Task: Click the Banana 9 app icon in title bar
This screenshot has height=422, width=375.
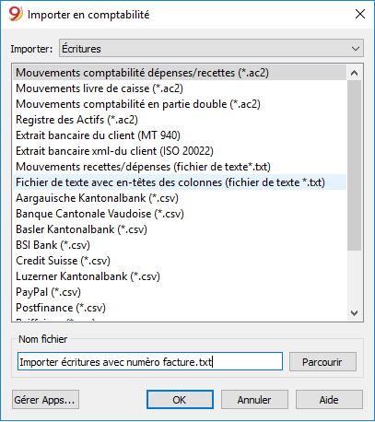Action: click(16, 14)
